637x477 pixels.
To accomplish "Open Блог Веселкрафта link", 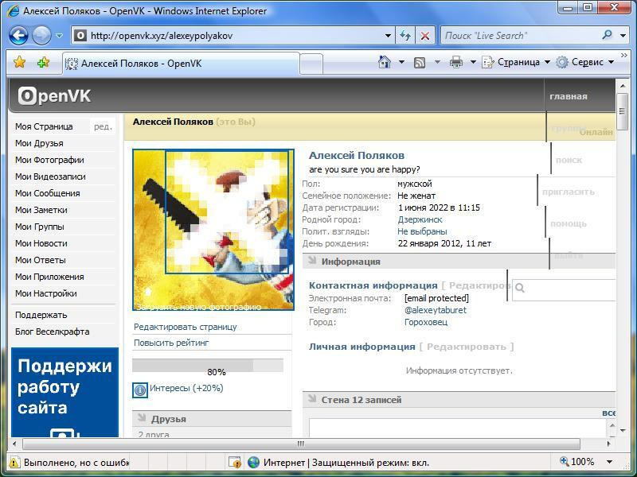I will 52,332.
